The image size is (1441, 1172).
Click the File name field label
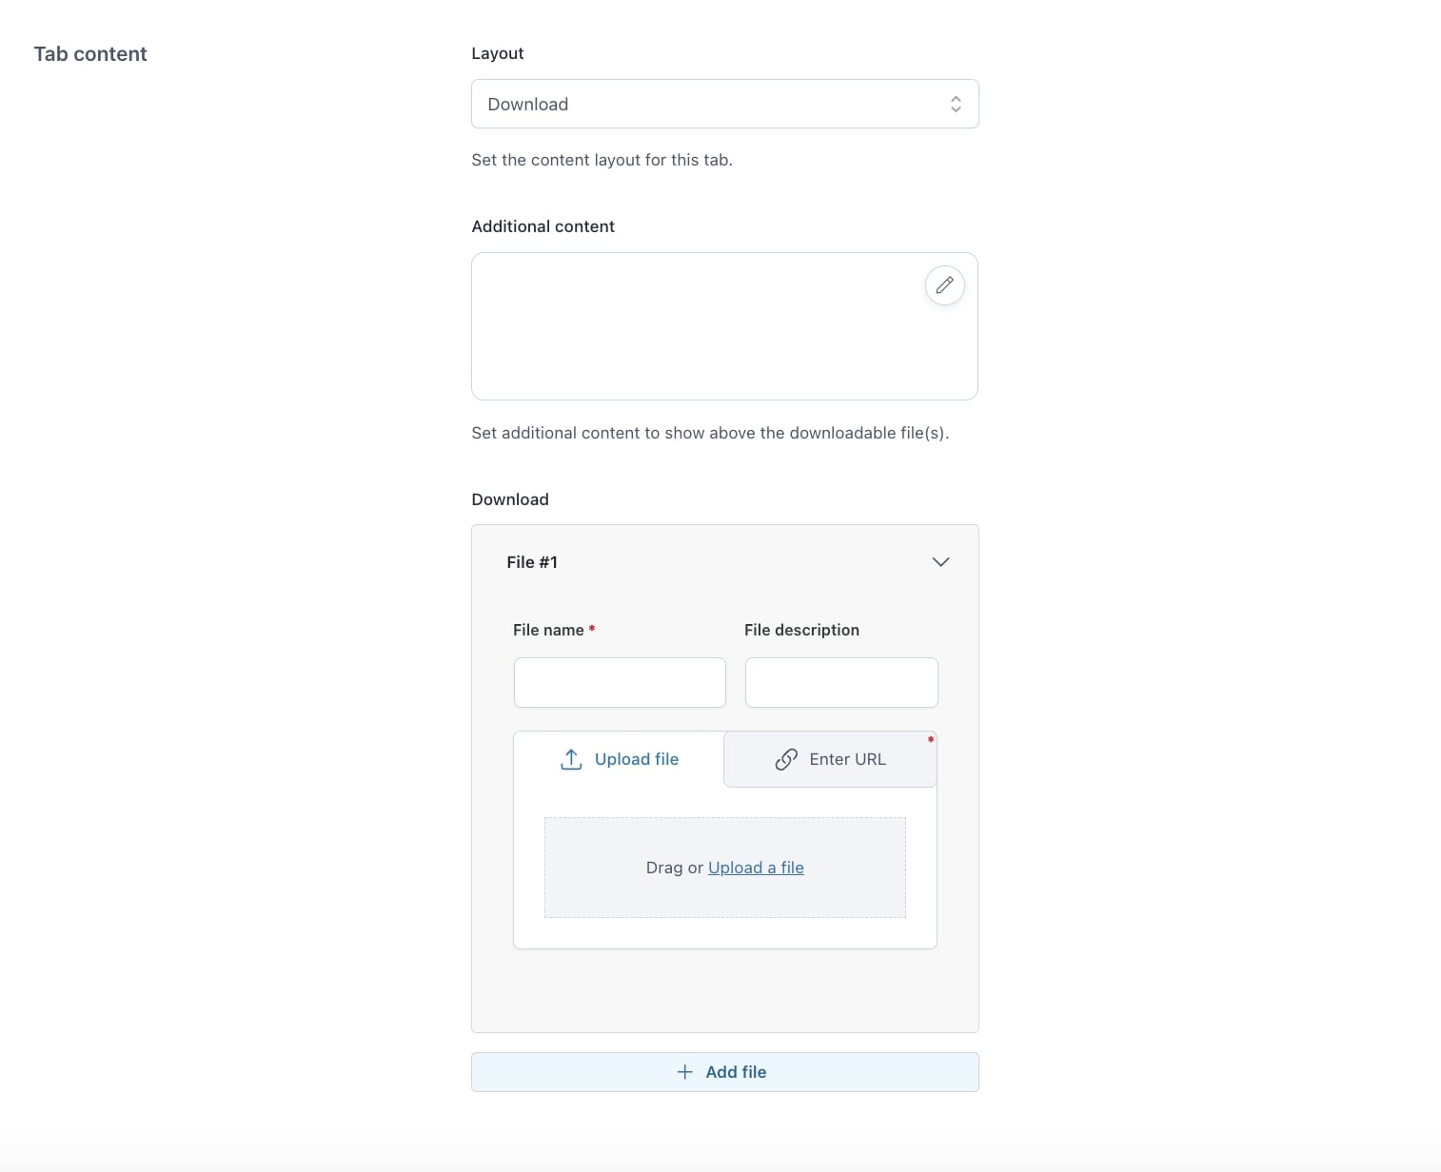pos(548,630)
